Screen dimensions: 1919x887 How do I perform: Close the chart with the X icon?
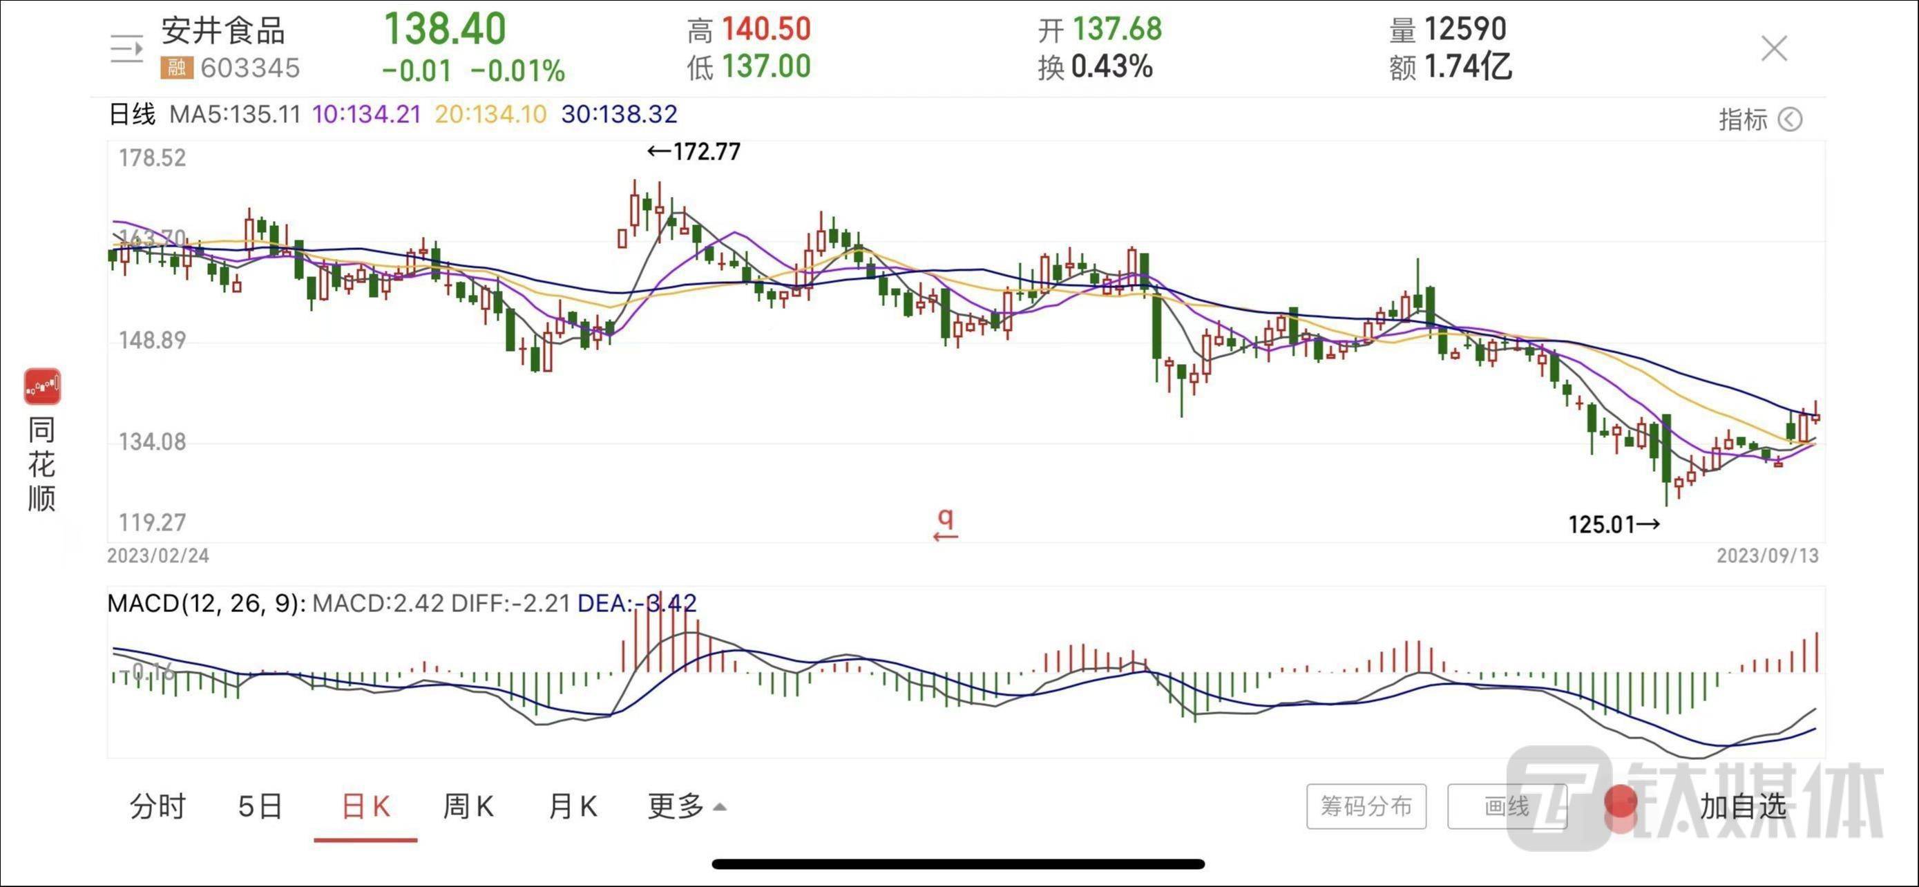pos(1774,48)
